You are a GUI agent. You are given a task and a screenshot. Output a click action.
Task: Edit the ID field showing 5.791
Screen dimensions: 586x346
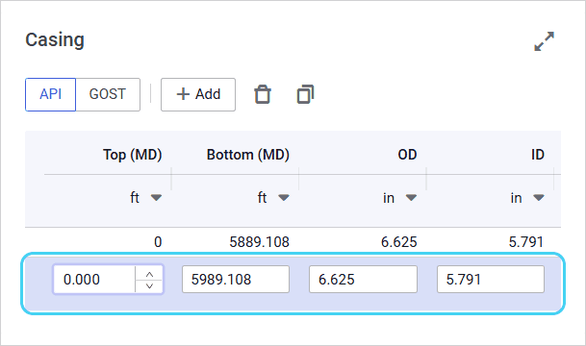pyautogui.click(x=491, y=279)
